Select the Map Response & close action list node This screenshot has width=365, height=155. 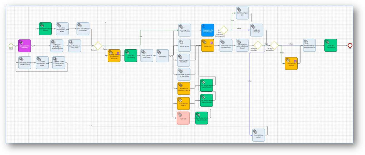(309, 45)
